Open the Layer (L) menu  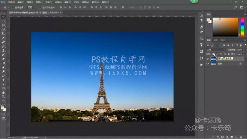pos(39,2)
